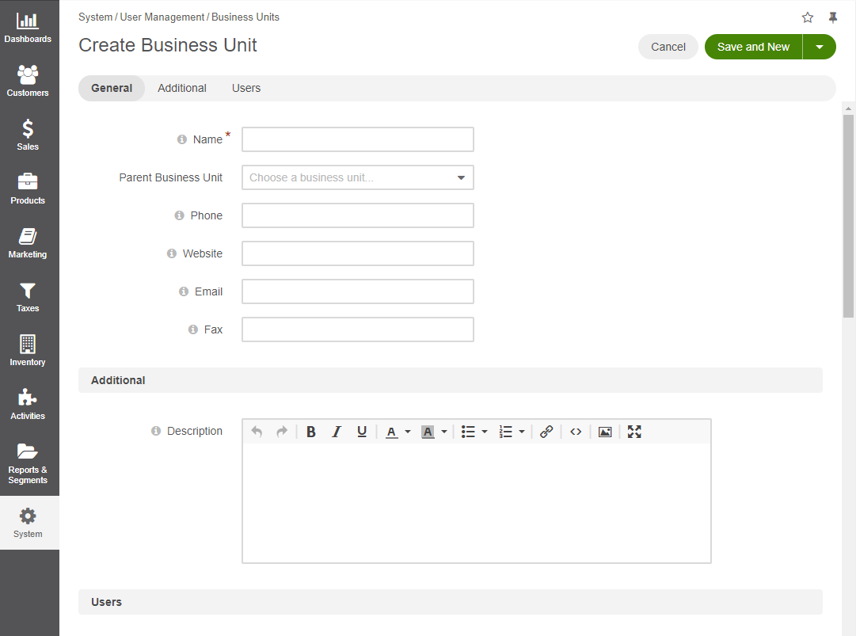
Task: Open text color dropdown arrow
Action: pyautogui.click(x=407, y=432)
